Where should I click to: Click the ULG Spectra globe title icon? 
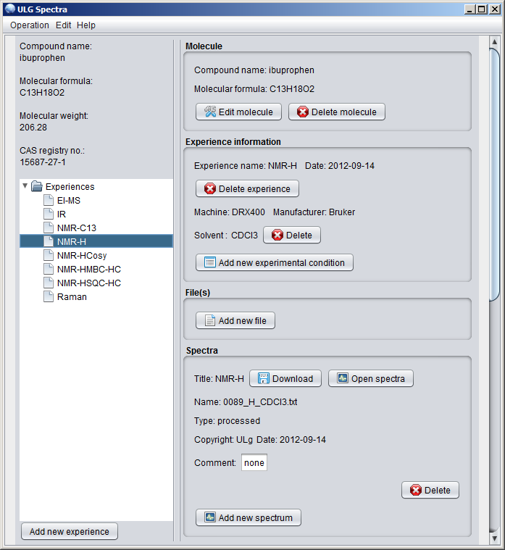(x=10, y=9)
